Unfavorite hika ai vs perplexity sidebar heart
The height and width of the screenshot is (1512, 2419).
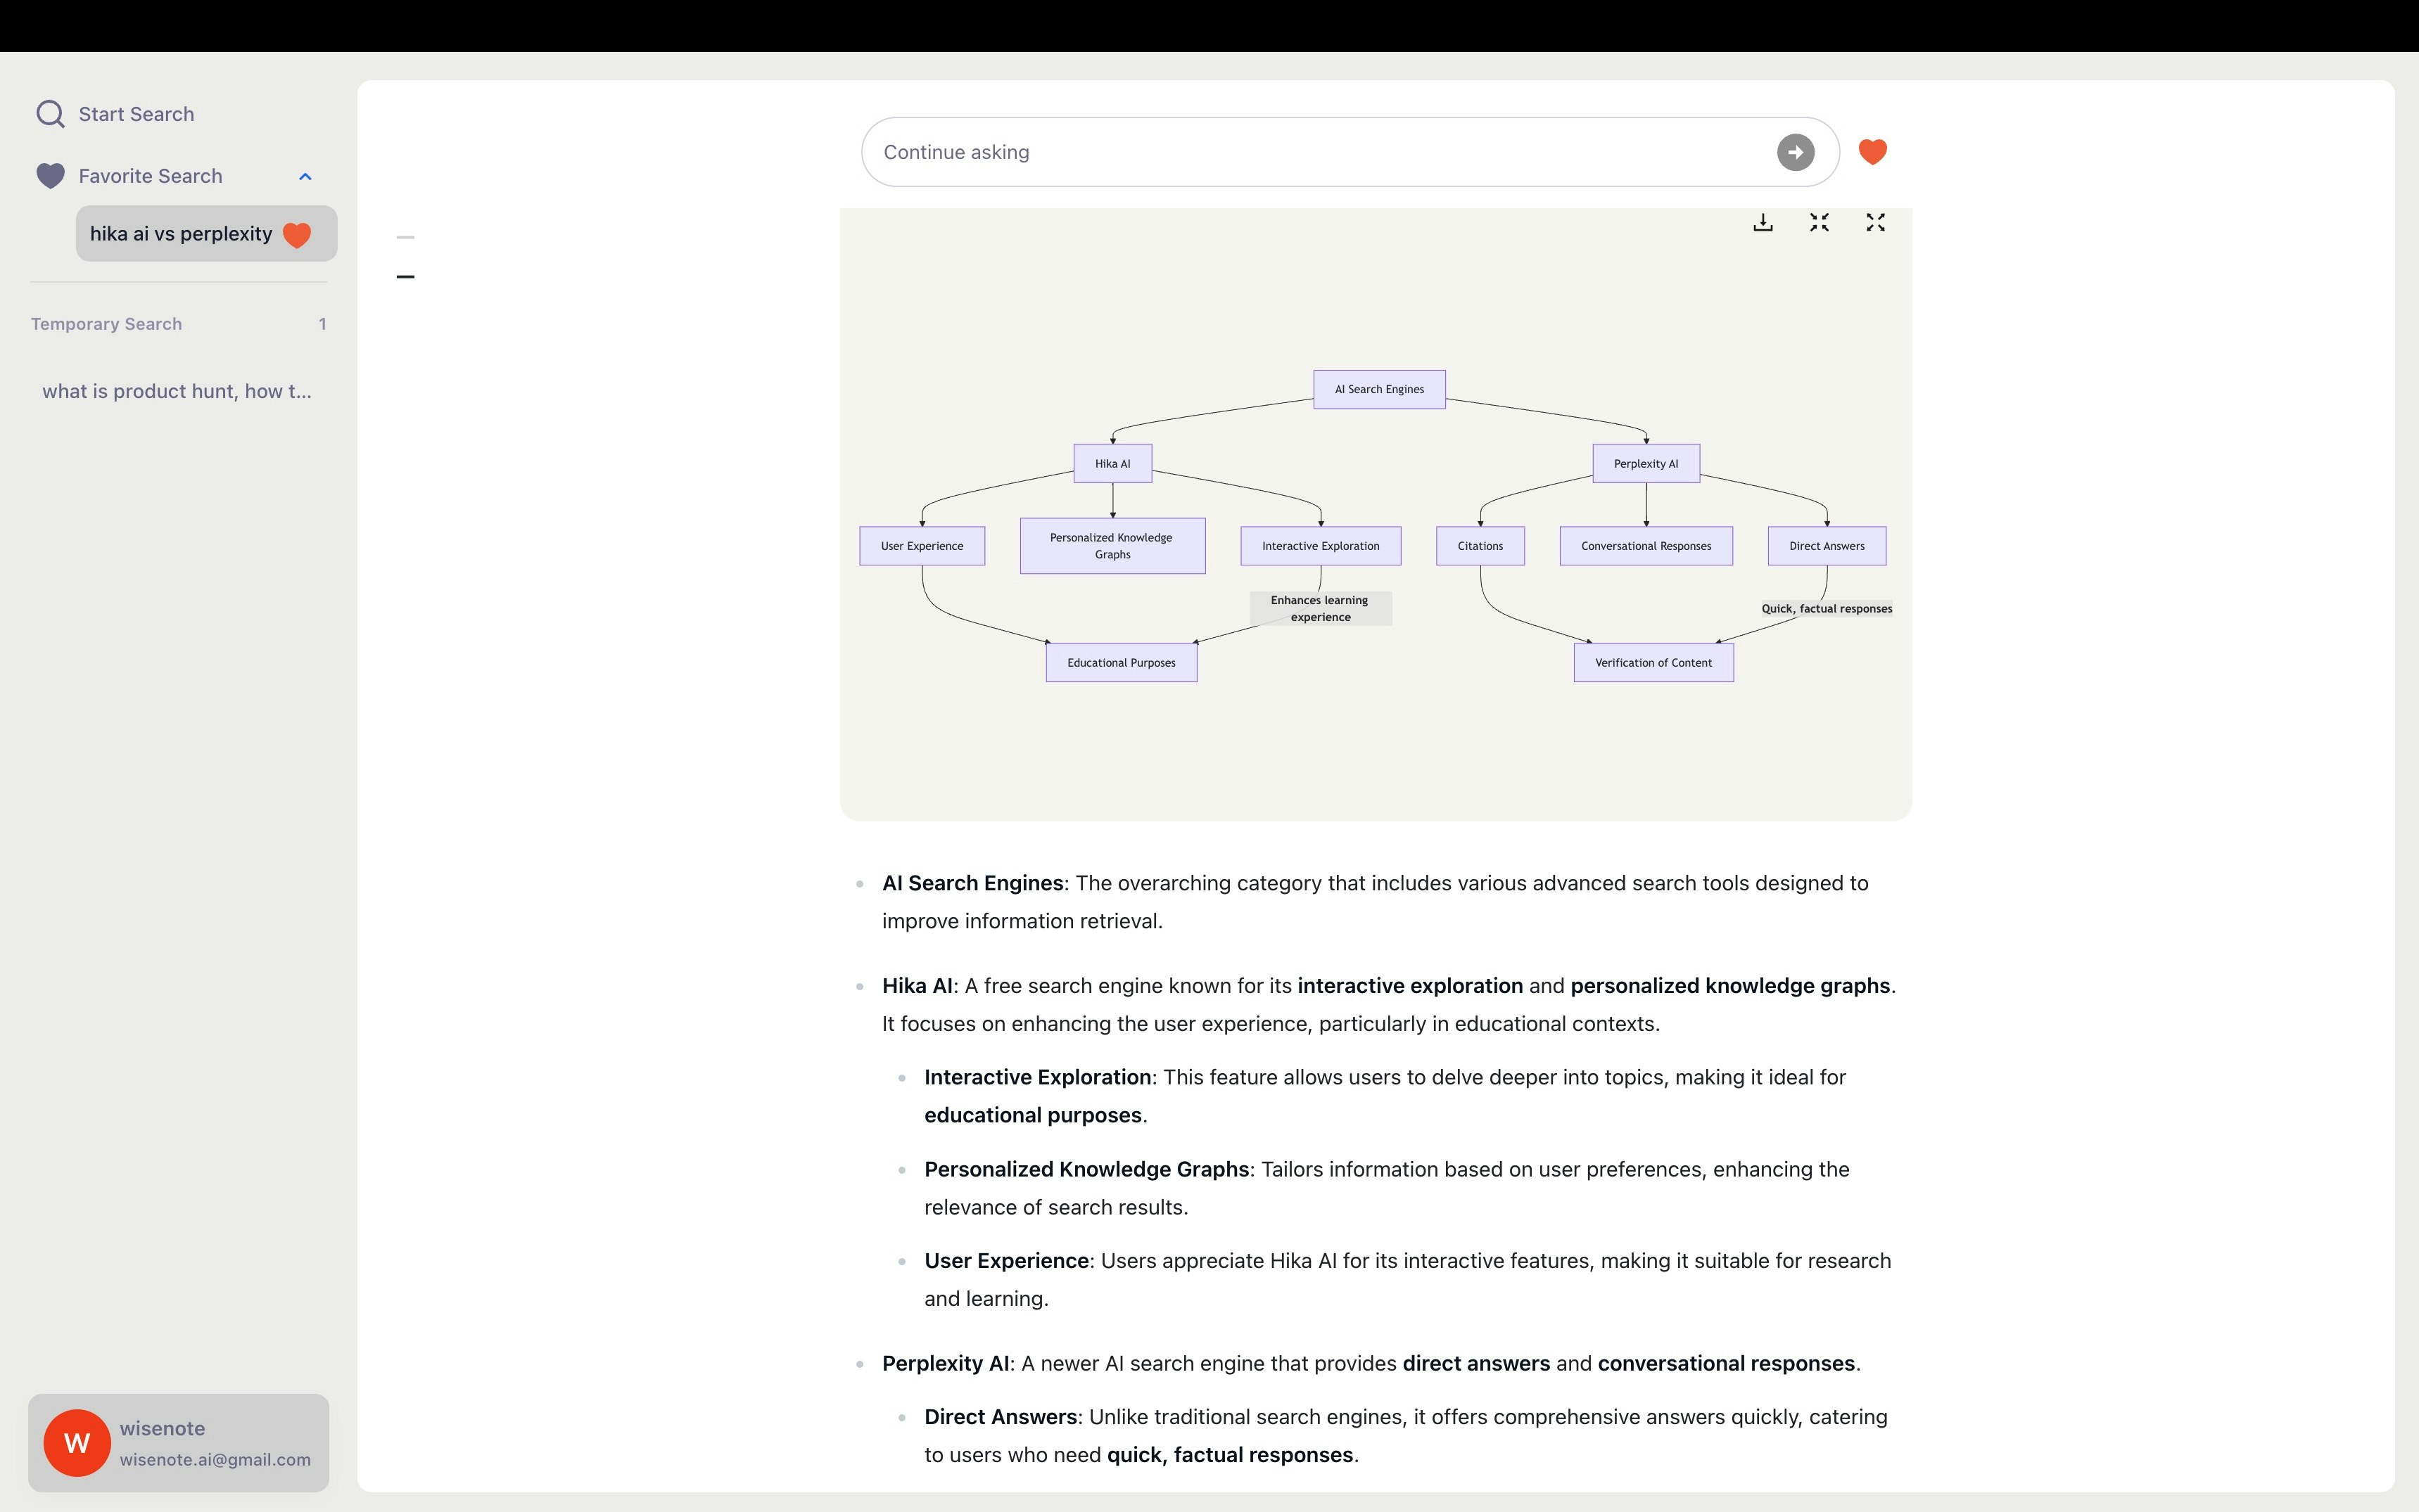coord(297,235)
